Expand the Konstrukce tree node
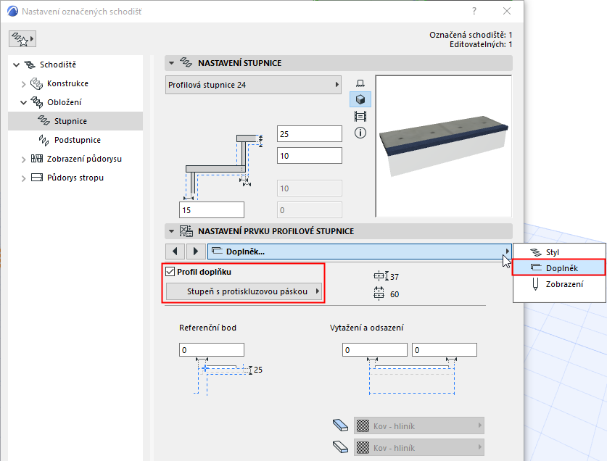The width and height of the screenshot is (607, 461). coord(24,84)
